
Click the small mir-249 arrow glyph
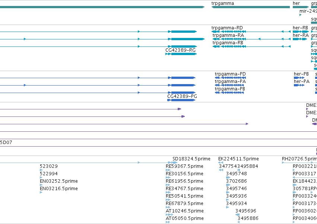pyautogui.click(x=300, y=15)
